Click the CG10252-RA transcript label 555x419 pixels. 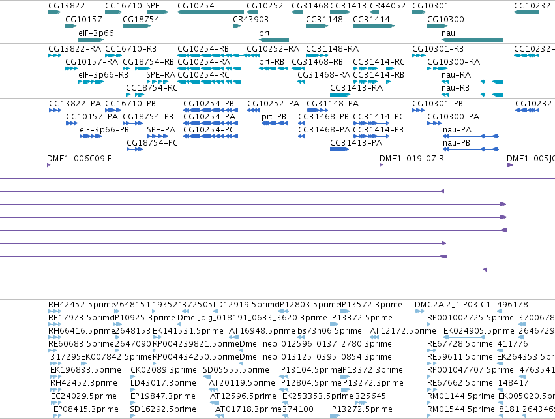(x=273, y=48)
